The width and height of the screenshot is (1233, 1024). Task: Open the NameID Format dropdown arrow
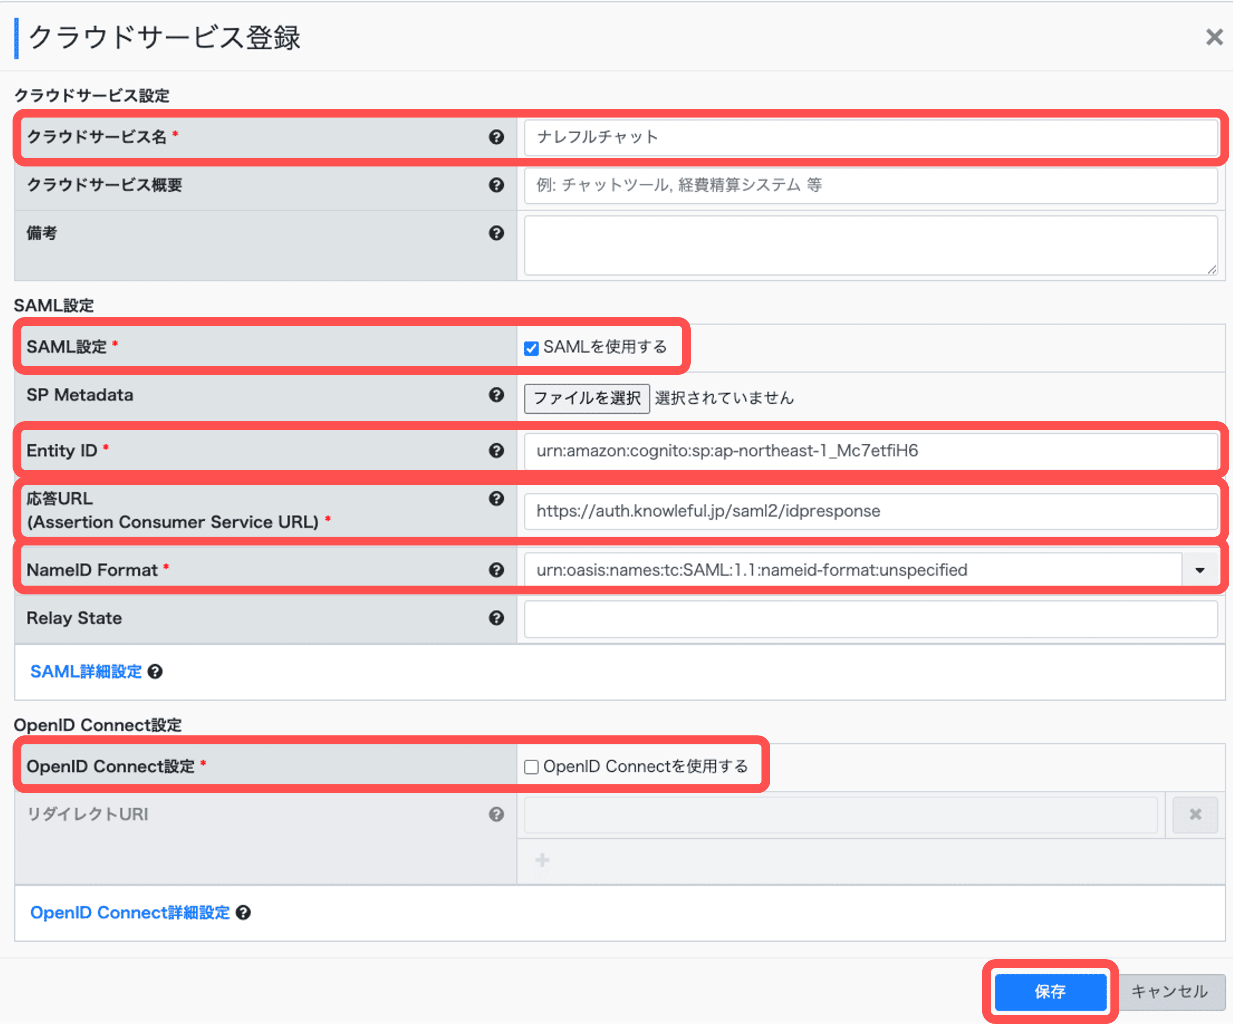[1200, 570]
